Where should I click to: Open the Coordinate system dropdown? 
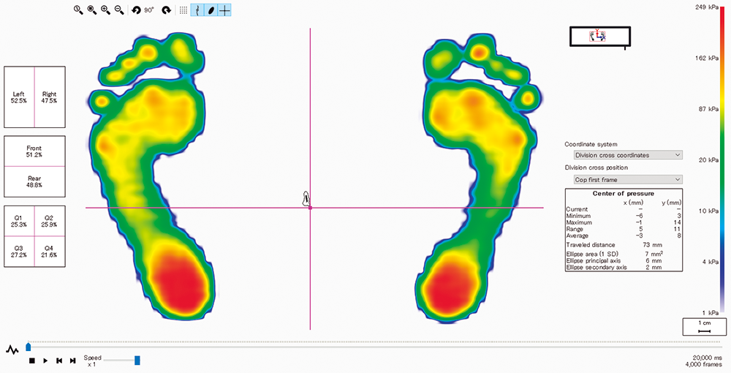click(x=628, y=155)
